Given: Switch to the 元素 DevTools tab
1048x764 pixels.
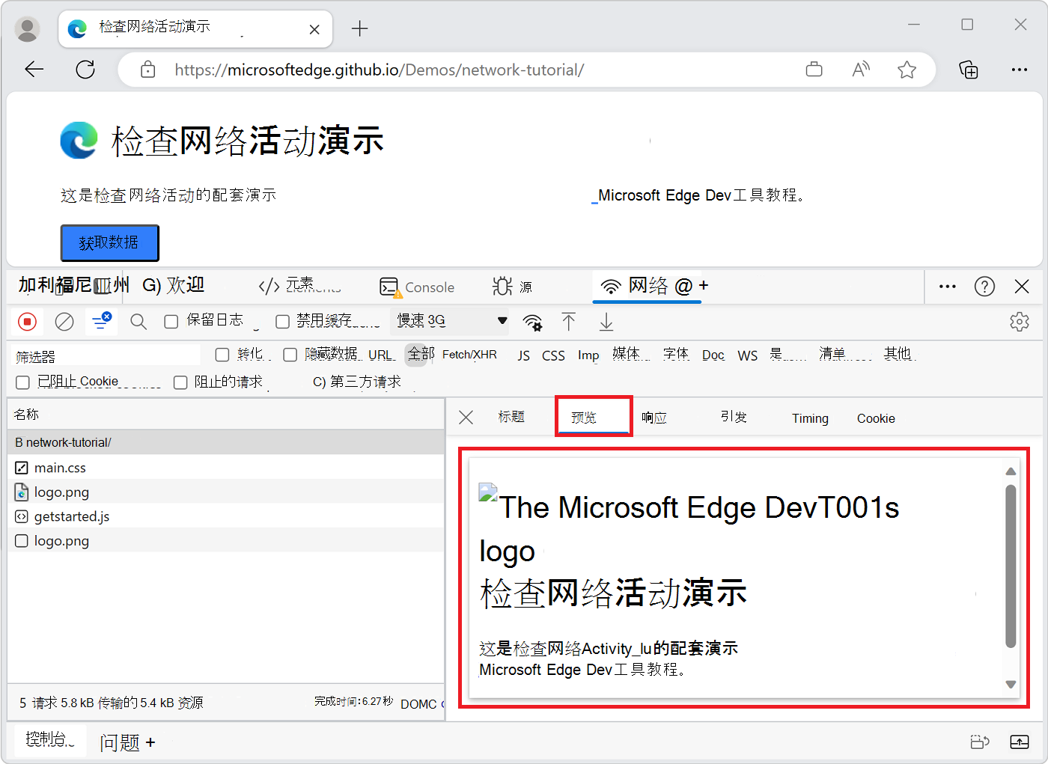Looking at the screenshot, I should [x=299, y=286].
